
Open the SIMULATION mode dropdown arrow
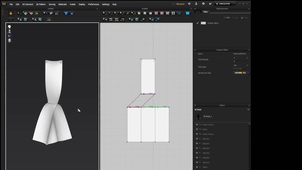tap(234, 4)
